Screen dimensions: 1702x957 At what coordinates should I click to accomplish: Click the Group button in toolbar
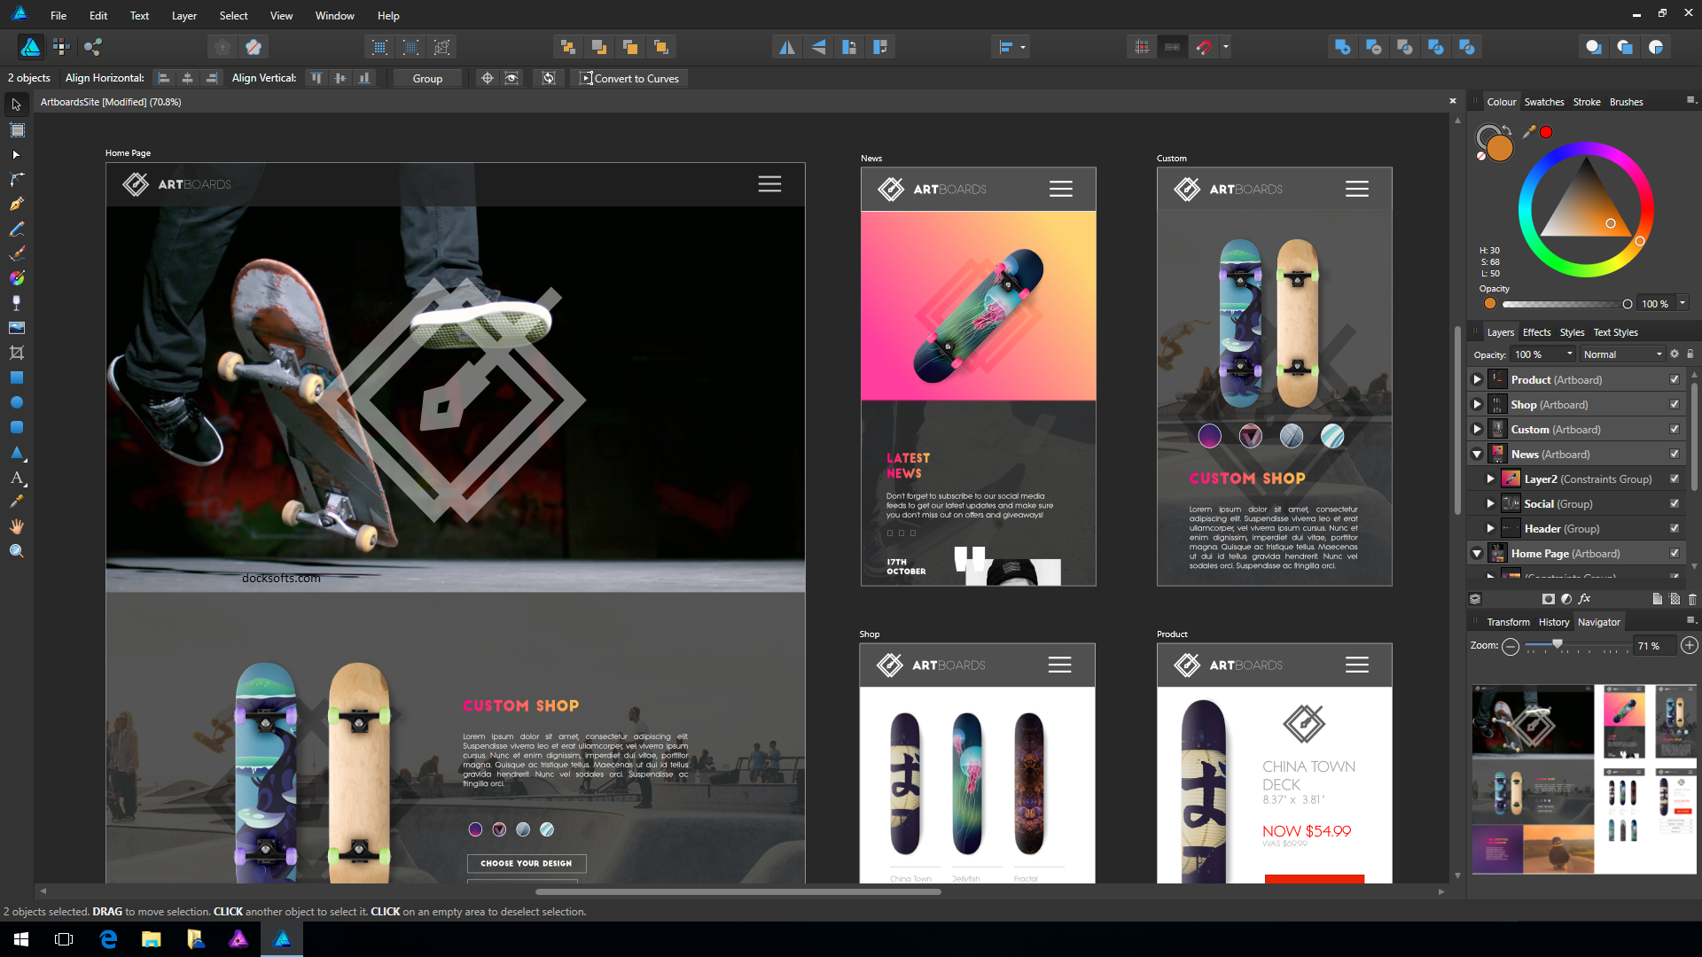click(x=428, y=78)
